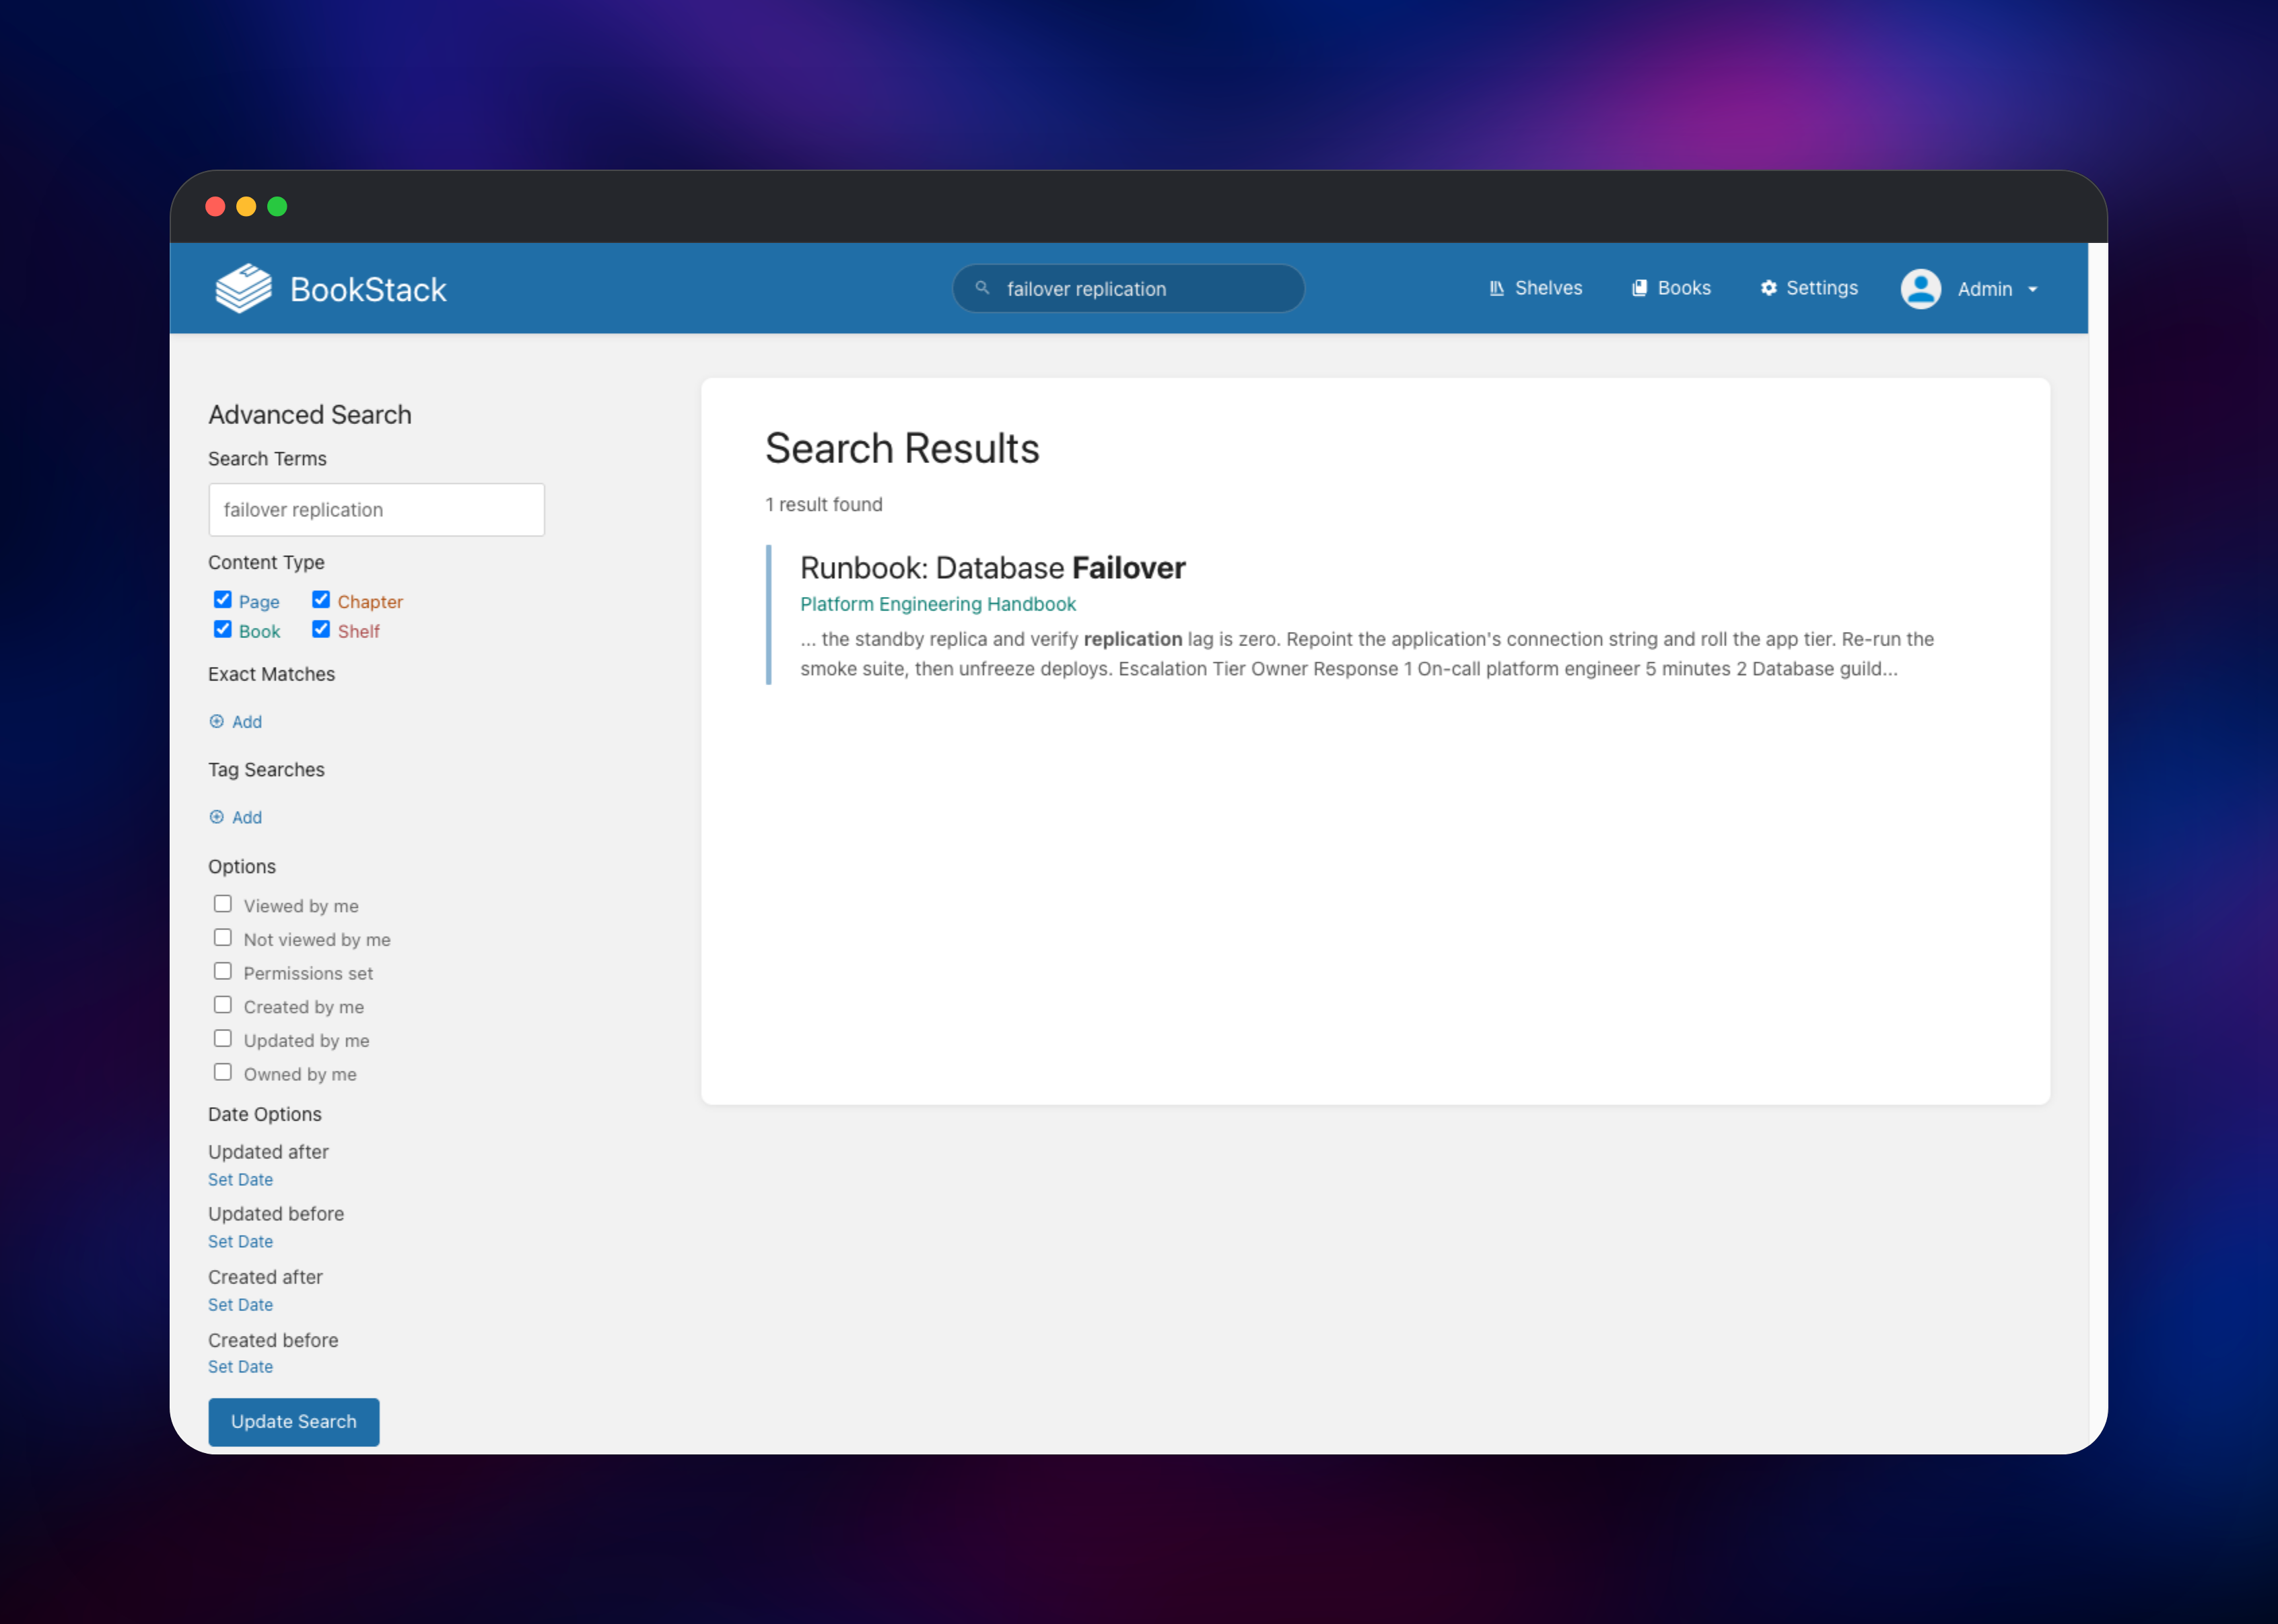The image size is (2278, 1624).
Task: Click Set Date under Updated after
Action: (240, 1180)
